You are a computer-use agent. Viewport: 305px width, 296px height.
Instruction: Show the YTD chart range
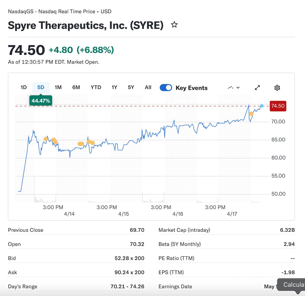click(x=96, y=87)
